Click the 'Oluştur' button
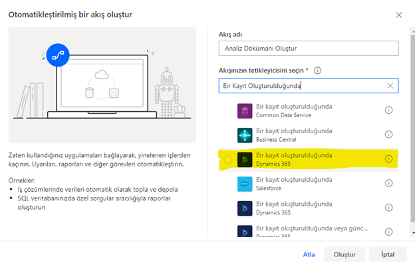Viewport: 415px width, 267px height. (345, 254)
